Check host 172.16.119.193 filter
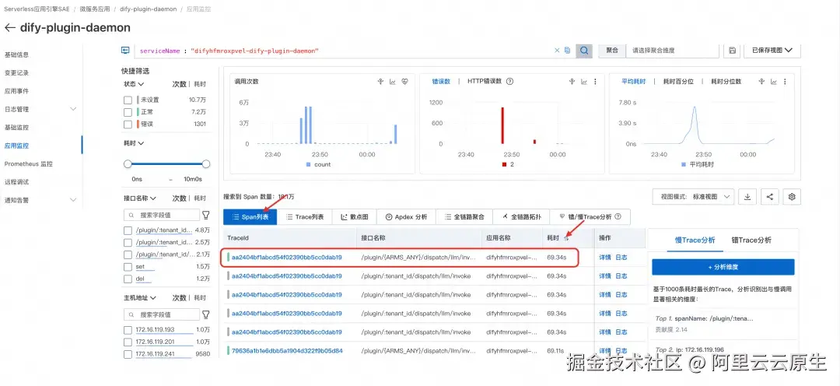This screenshot has width=840, height=386. [128, 330]
